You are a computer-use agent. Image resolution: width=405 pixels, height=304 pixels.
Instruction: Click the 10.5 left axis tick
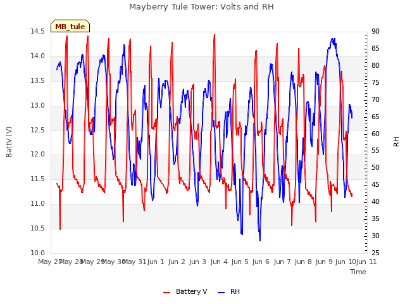(x=38, y=228)
